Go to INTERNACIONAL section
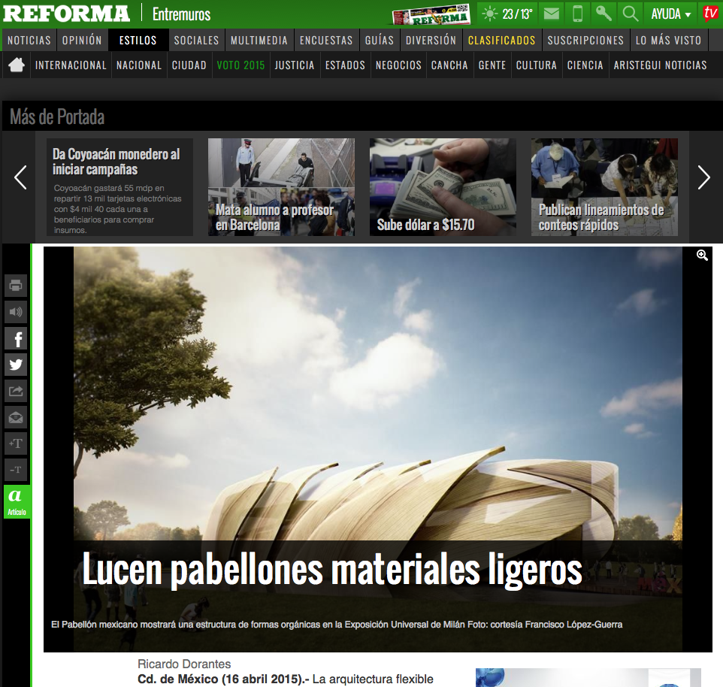Image resolution: width=723 pixels, height=687 pixels. [71, 65]
